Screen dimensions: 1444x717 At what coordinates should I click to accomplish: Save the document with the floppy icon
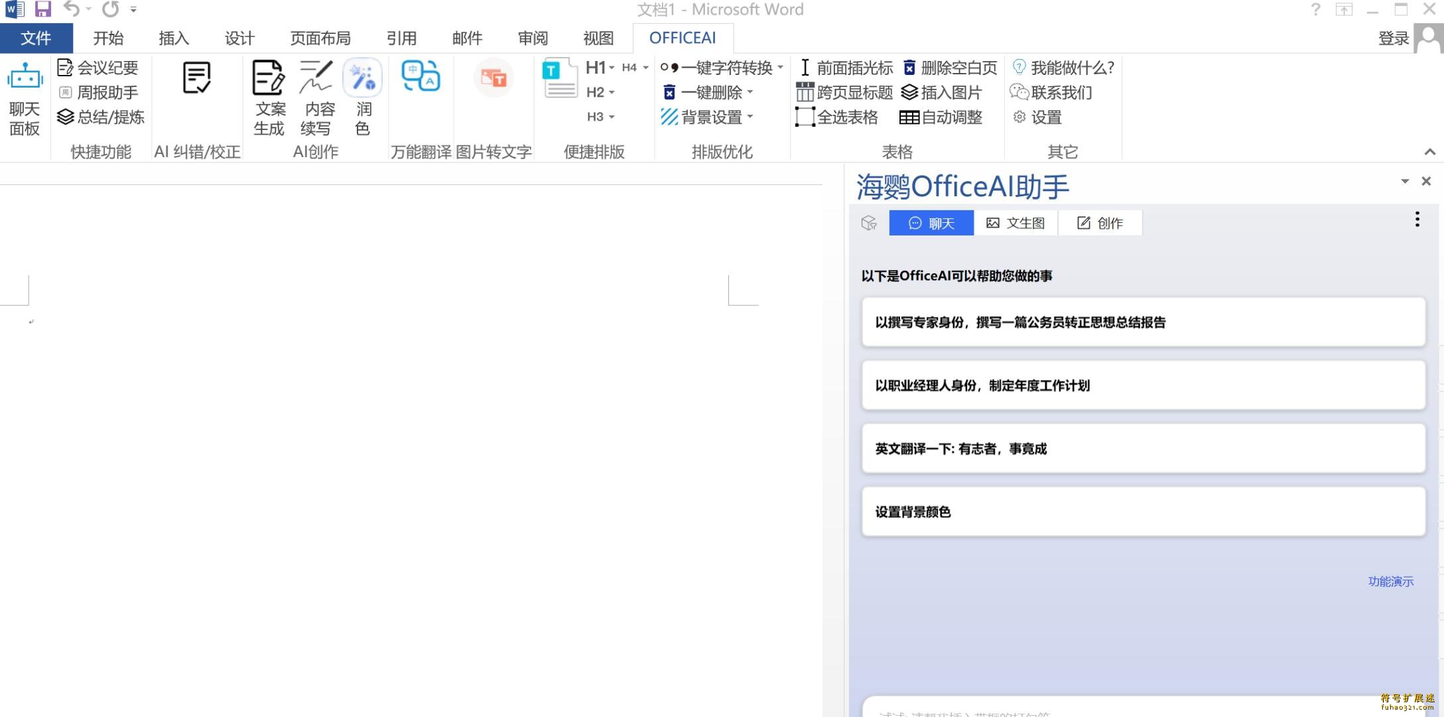(x=43, y=9)
